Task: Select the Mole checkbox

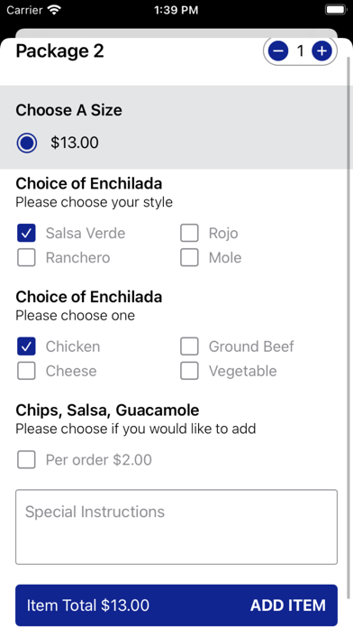Action: click(189, 257)
